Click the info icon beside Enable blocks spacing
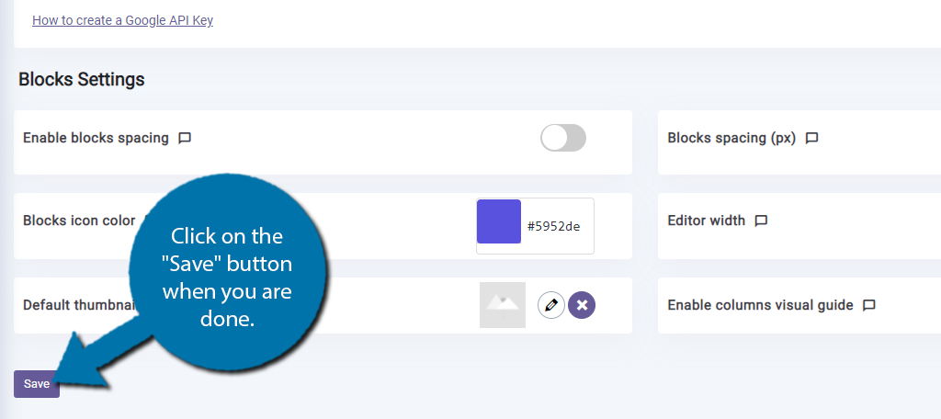941x419 pixels. point(185,139)
